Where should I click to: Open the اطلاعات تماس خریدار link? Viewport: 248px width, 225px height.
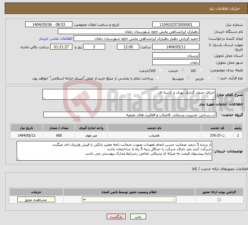click(56, 38)
